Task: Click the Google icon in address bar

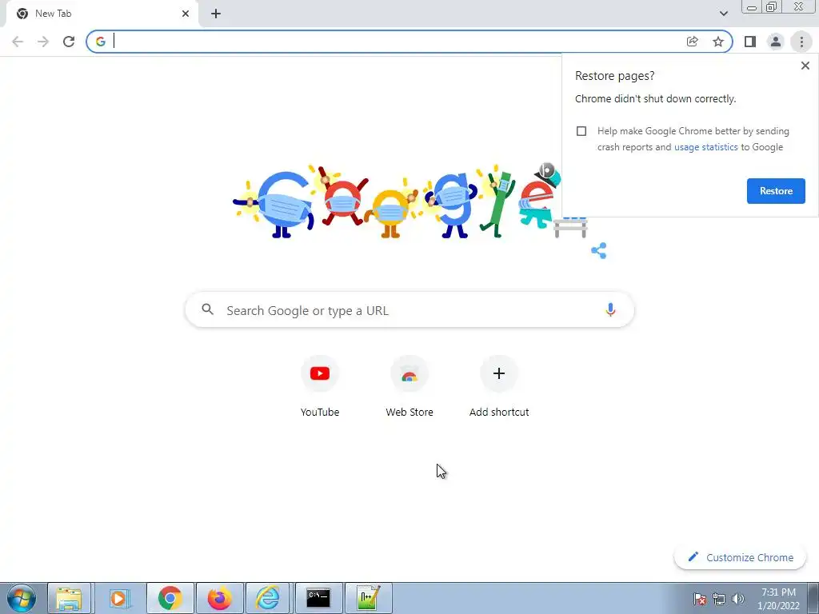Action: 101,42
